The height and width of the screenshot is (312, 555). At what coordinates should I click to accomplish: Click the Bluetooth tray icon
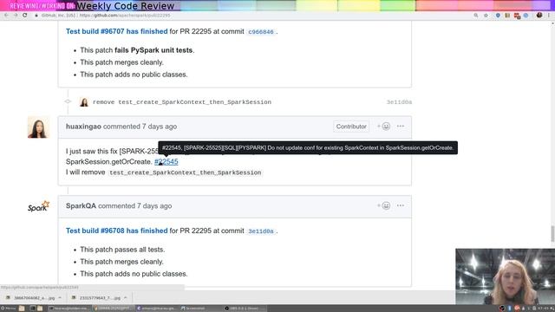510,309
